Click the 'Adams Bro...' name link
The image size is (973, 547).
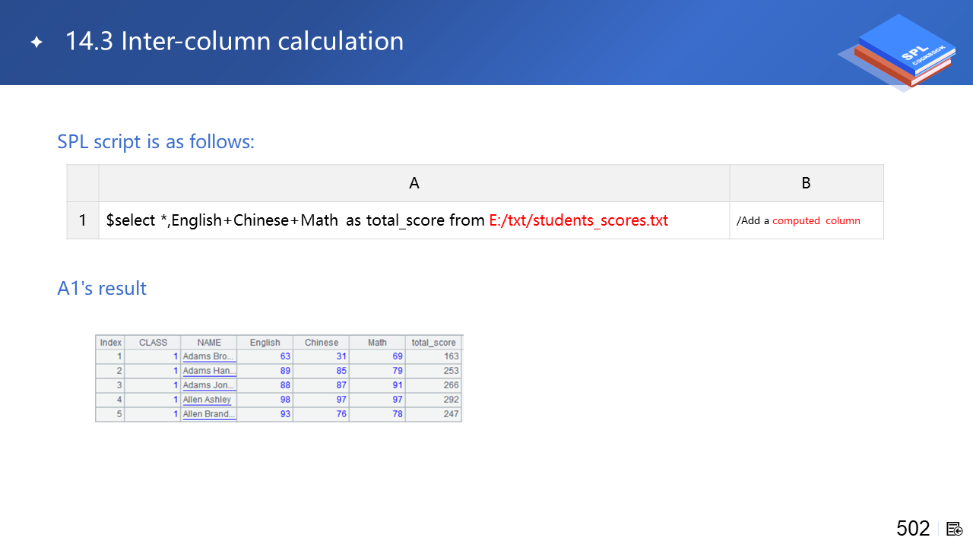[209, 356]
